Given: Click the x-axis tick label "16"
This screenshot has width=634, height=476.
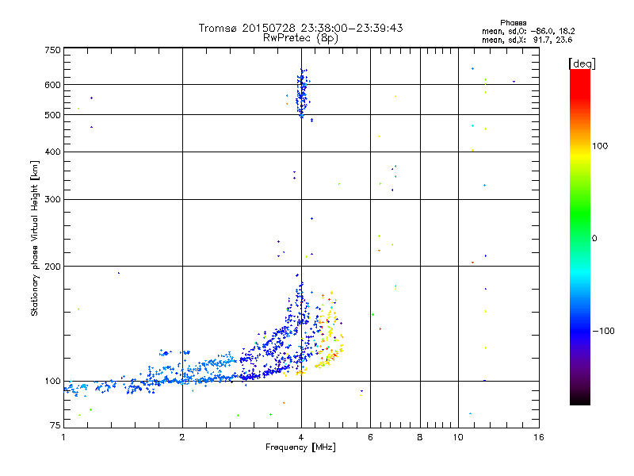Looking at the screenshot, I should pos(539,437).
